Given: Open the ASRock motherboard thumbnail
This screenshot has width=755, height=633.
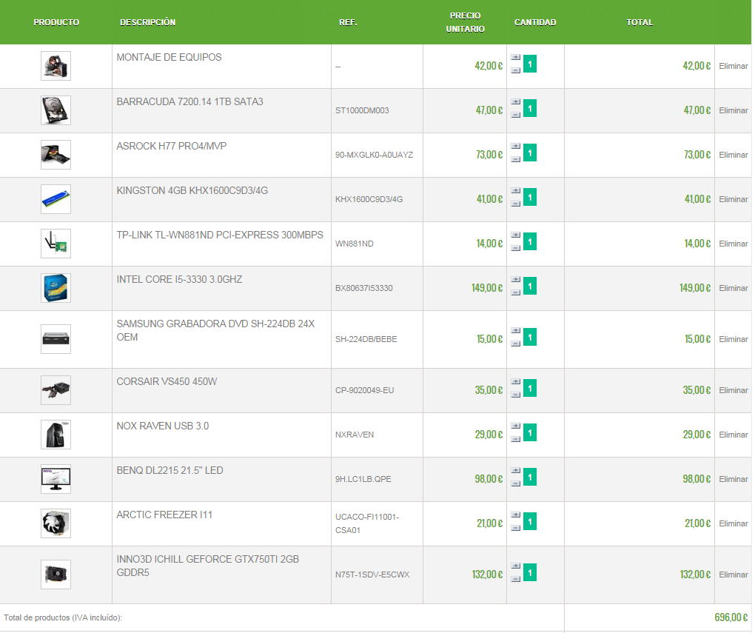Looking at the screenshot, I should coord(56,155).
